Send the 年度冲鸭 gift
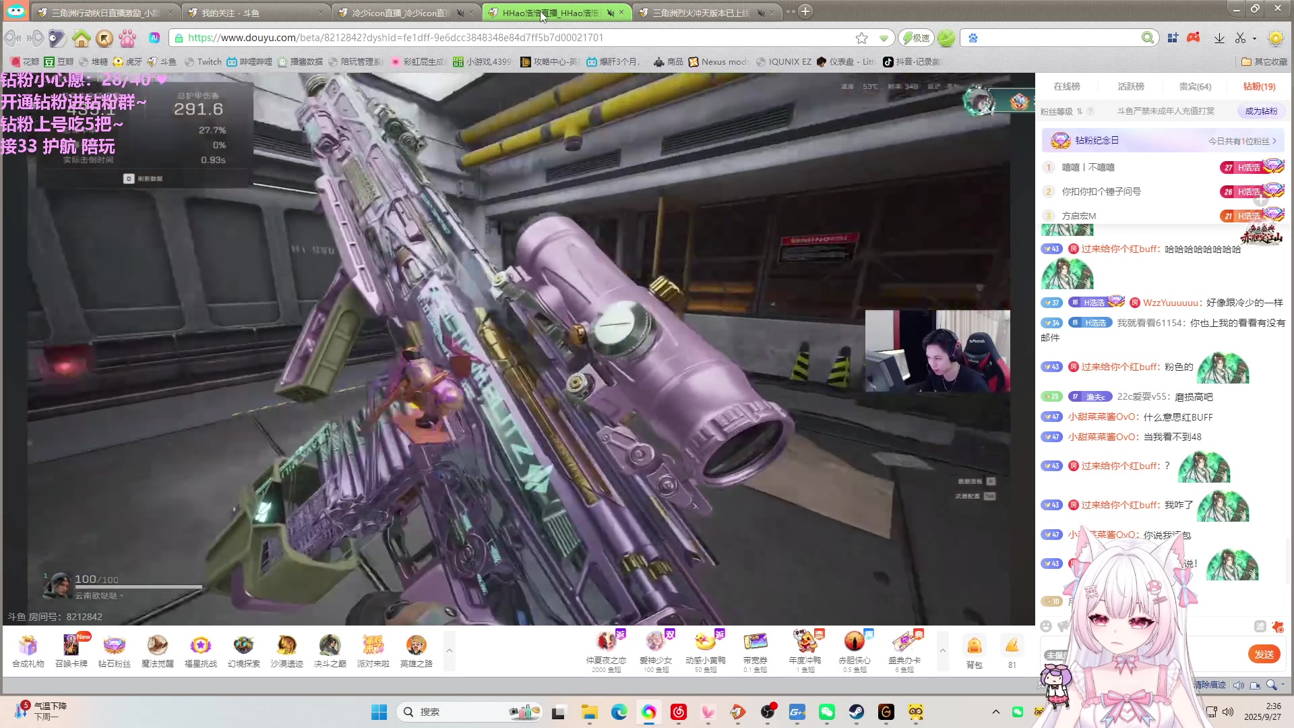The width and height of the screenshot is (1294, 728). pos(805,650)
